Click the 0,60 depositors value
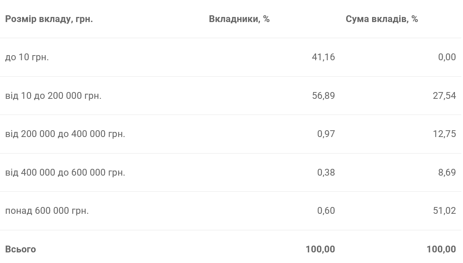Image resolution: width=463 pixels, height=263 pixels. coord(326,211)
